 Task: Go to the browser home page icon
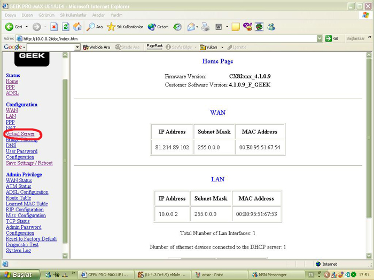point(77,27)
